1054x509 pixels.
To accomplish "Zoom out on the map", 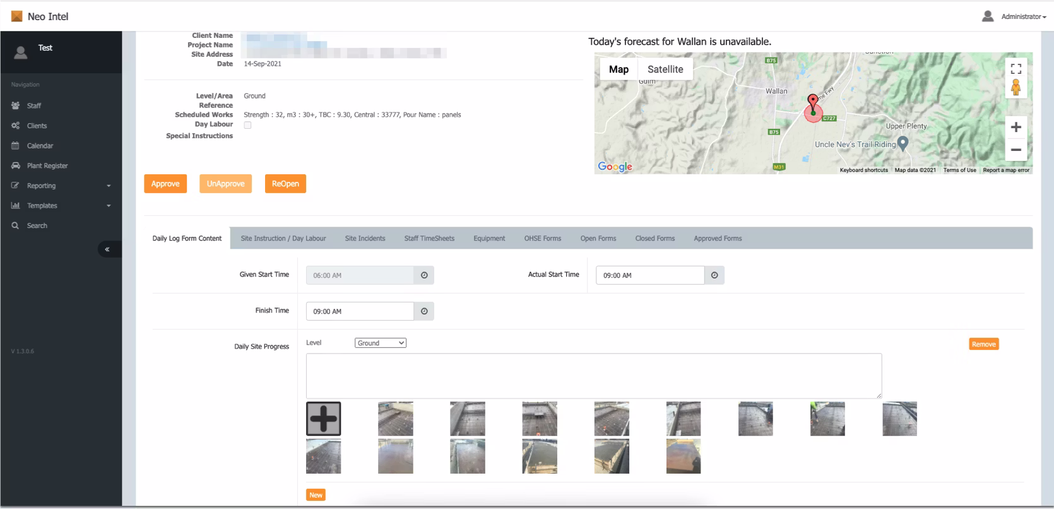I will coord(1016,150).
